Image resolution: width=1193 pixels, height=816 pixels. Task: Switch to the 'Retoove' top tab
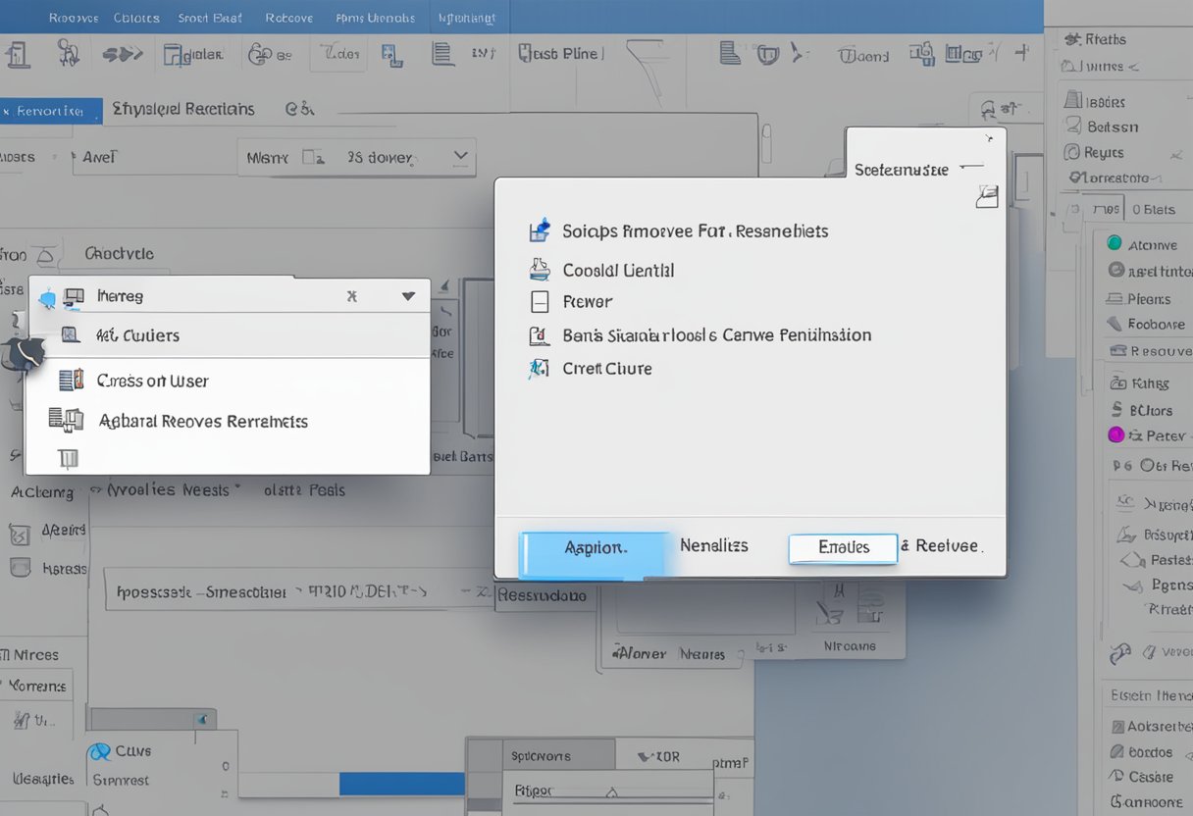pyautogui.click(x=288, y=18)
